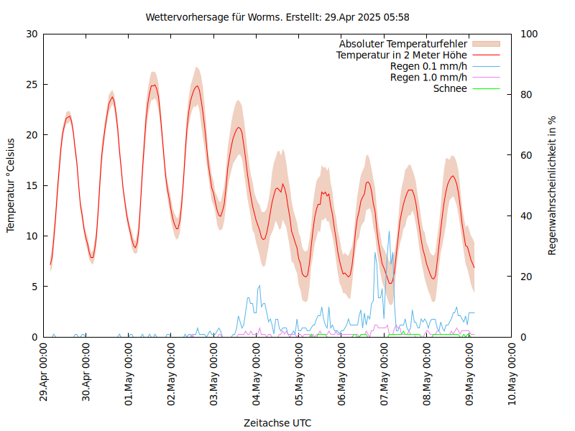Click the 60 tick on rain probability axis
The width and height of the screenshot is (575, 431).
[525, 155]
